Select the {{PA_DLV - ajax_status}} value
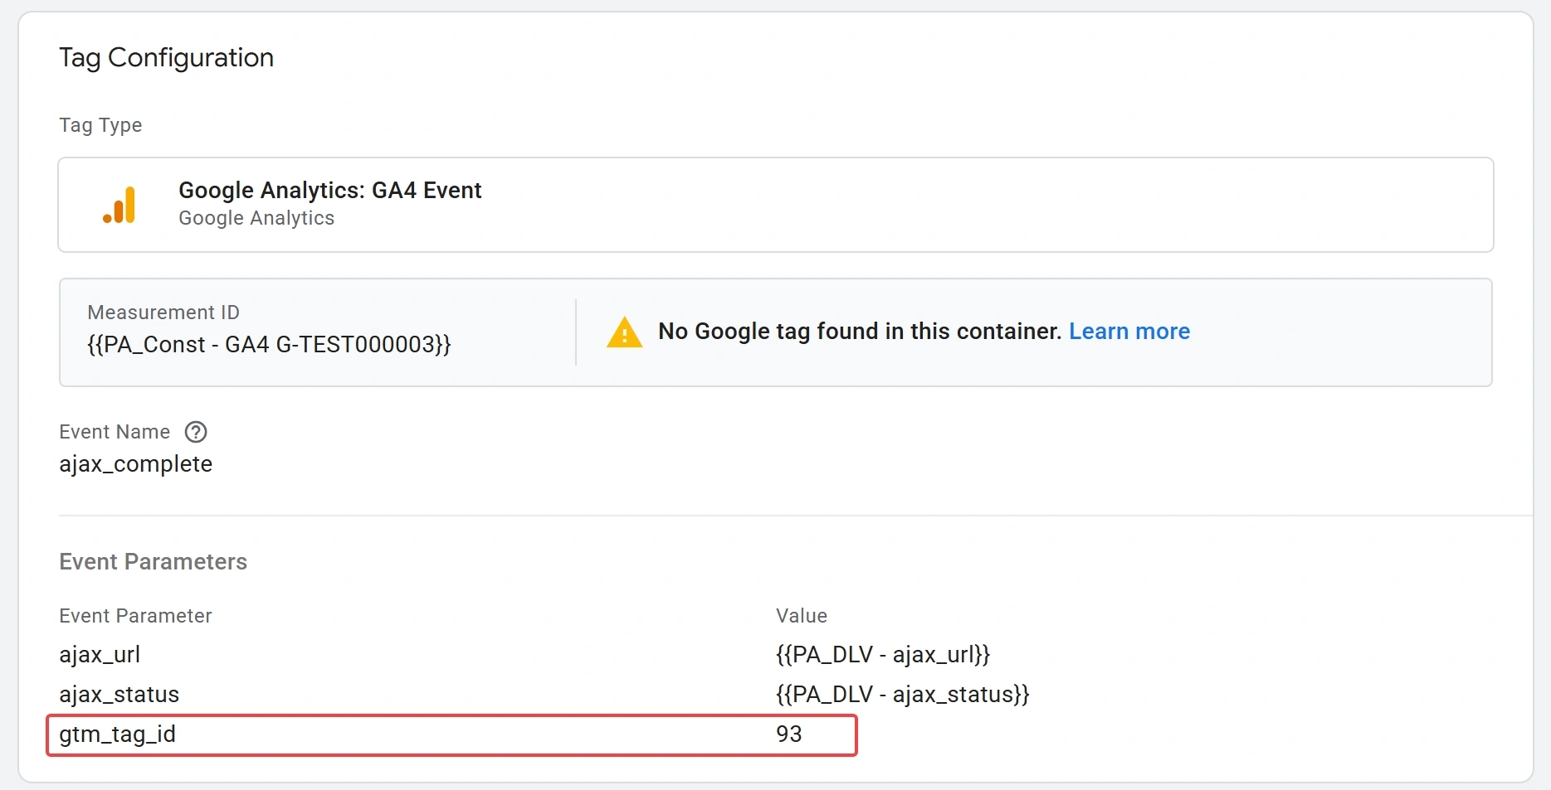 902,695
